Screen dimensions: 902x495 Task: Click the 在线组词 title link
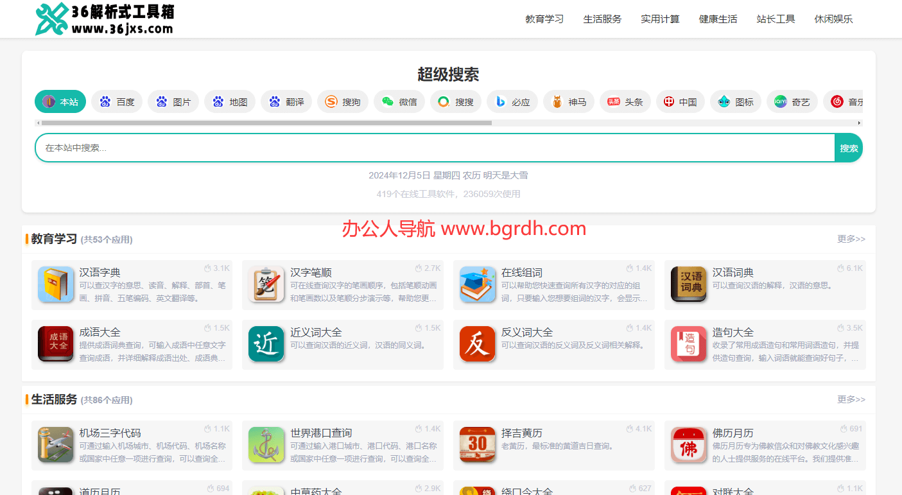(x=522, y=272)
